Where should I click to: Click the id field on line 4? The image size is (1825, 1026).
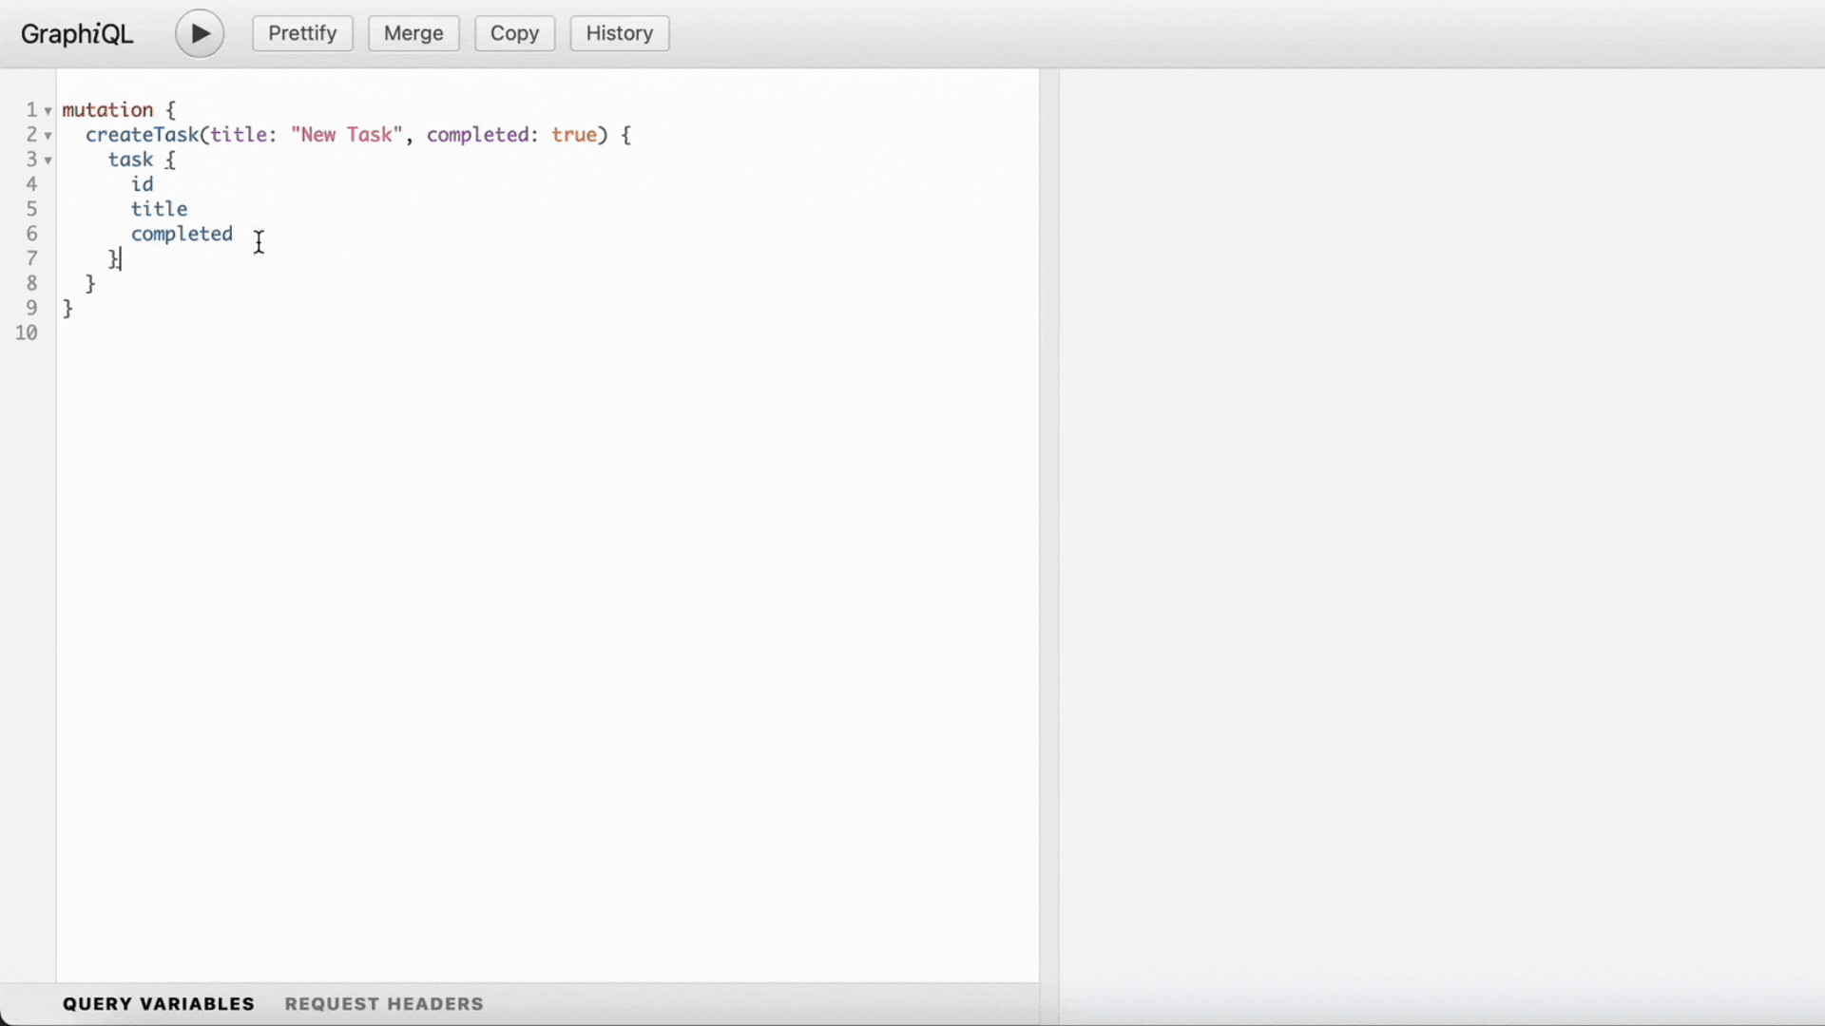coord(142,184)
